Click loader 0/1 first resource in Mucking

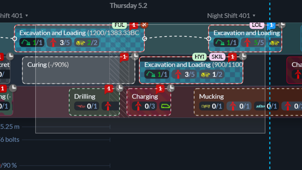(x=212, y=106)
